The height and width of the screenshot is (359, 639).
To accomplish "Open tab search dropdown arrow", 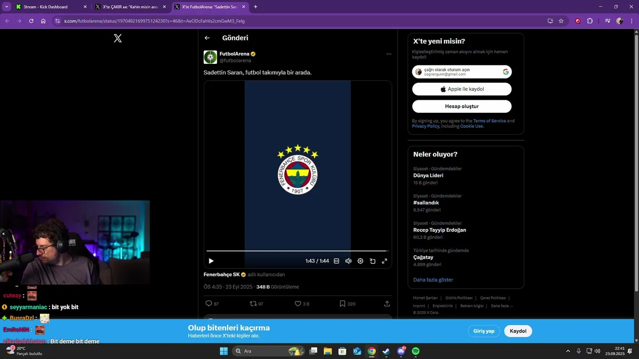I will [x=6, y=7].
